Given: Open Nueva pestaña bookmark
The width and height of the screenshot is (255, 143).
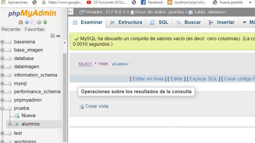Looking at the screenshot, I should pyautogui.click(x=228, y=2).
